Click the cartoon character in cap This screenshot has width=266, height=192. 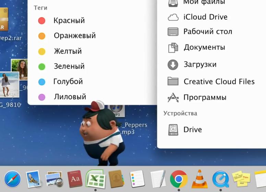[102, 134]
